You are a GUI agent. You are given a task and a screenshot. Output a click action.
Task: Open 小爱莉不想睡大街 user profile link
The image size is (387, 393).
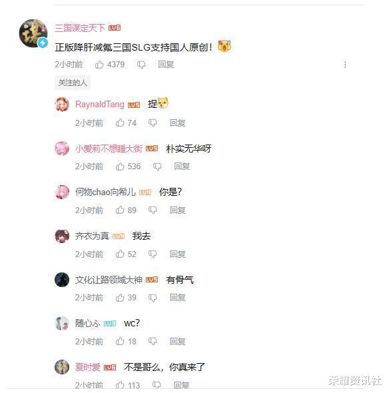[x=109, y=149]
